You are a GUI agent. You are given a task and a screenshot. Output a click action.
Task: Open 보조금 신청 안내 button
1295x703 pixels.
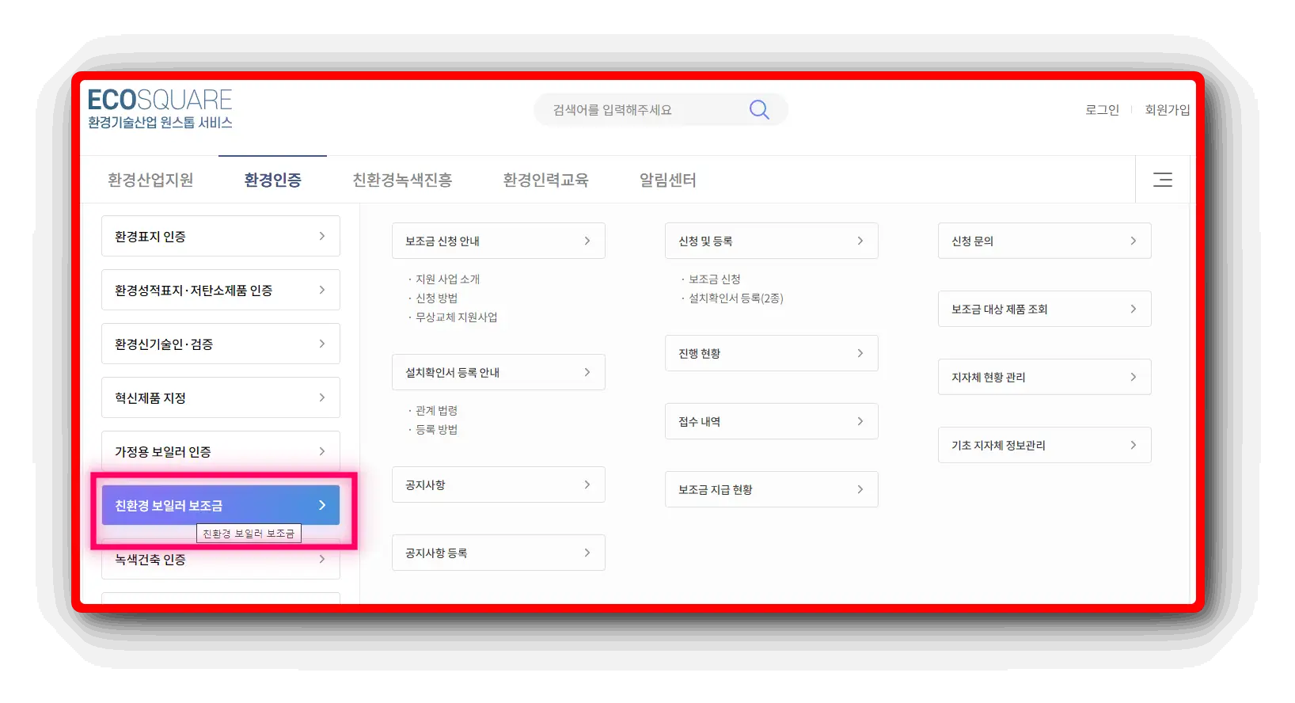pos(499,241)
